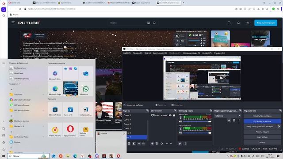Toggle Режим студии in OBS controls
283x159 pixels.
(x=262, y=132)
